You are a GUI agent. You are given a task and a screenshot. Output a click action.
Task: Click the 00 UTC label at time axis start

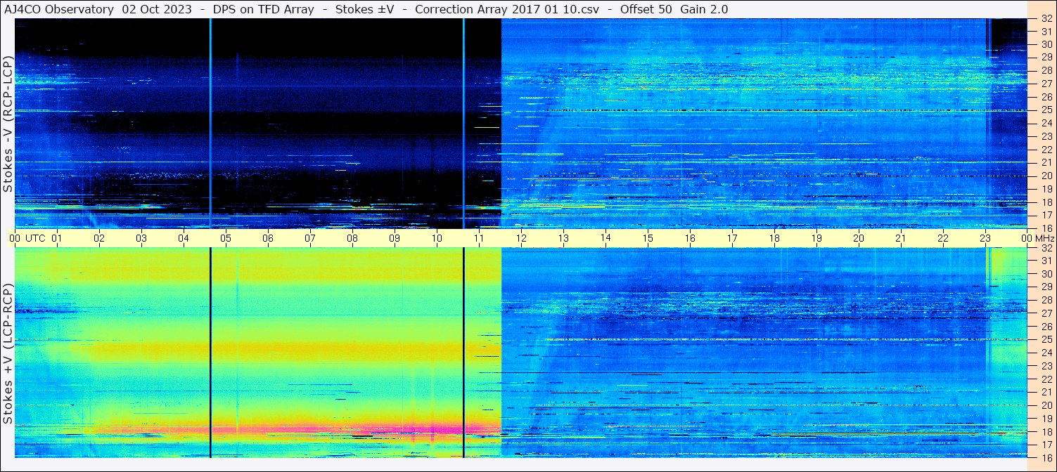click(x=30, y=238)
